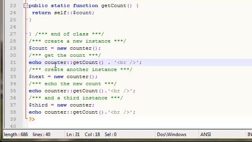Viewport: 252px width, 142px height.
Task: Select line number 35 in margin
Action: pos(13,91)
